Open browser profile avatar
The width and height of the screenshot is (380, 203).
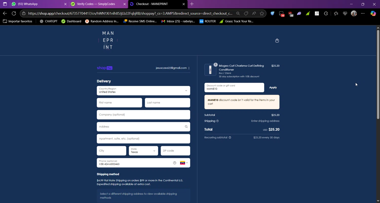click(x=354, y=13)
